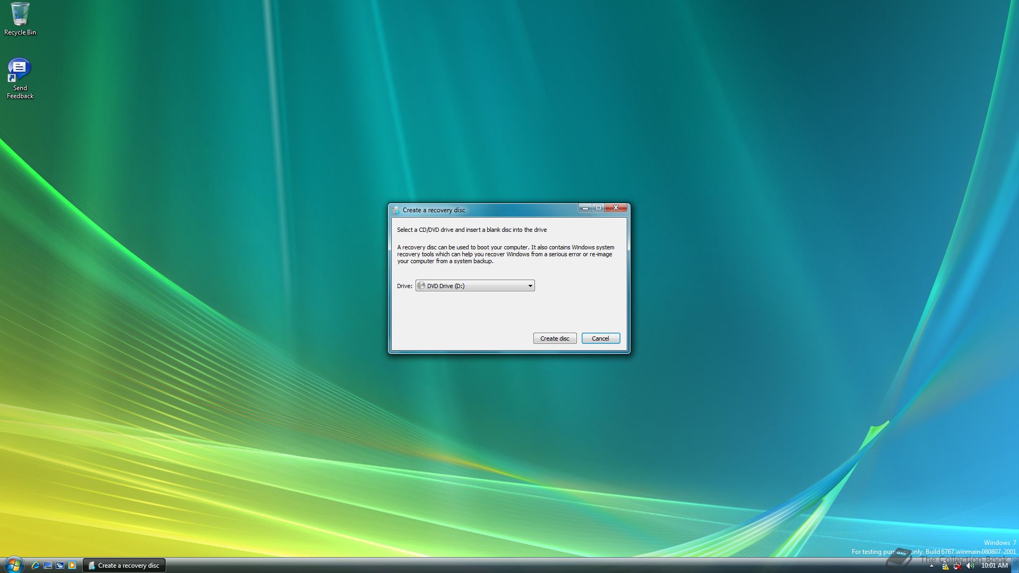1019x573 pixels.
Task: Click Show Desktop strip beside the clock
Action: pyautogui.click(x=1015, y=566)
